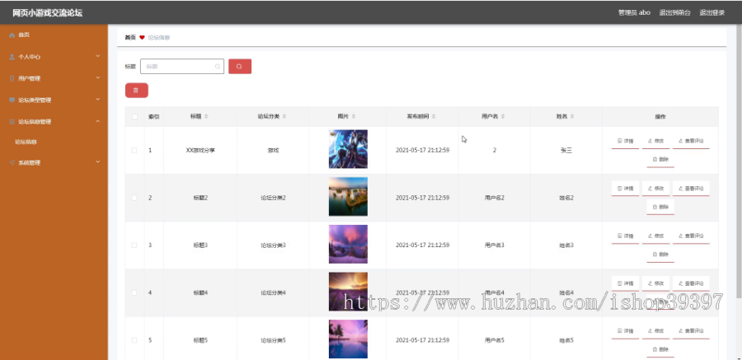Click the 姓名5 cell

point(566,340)
